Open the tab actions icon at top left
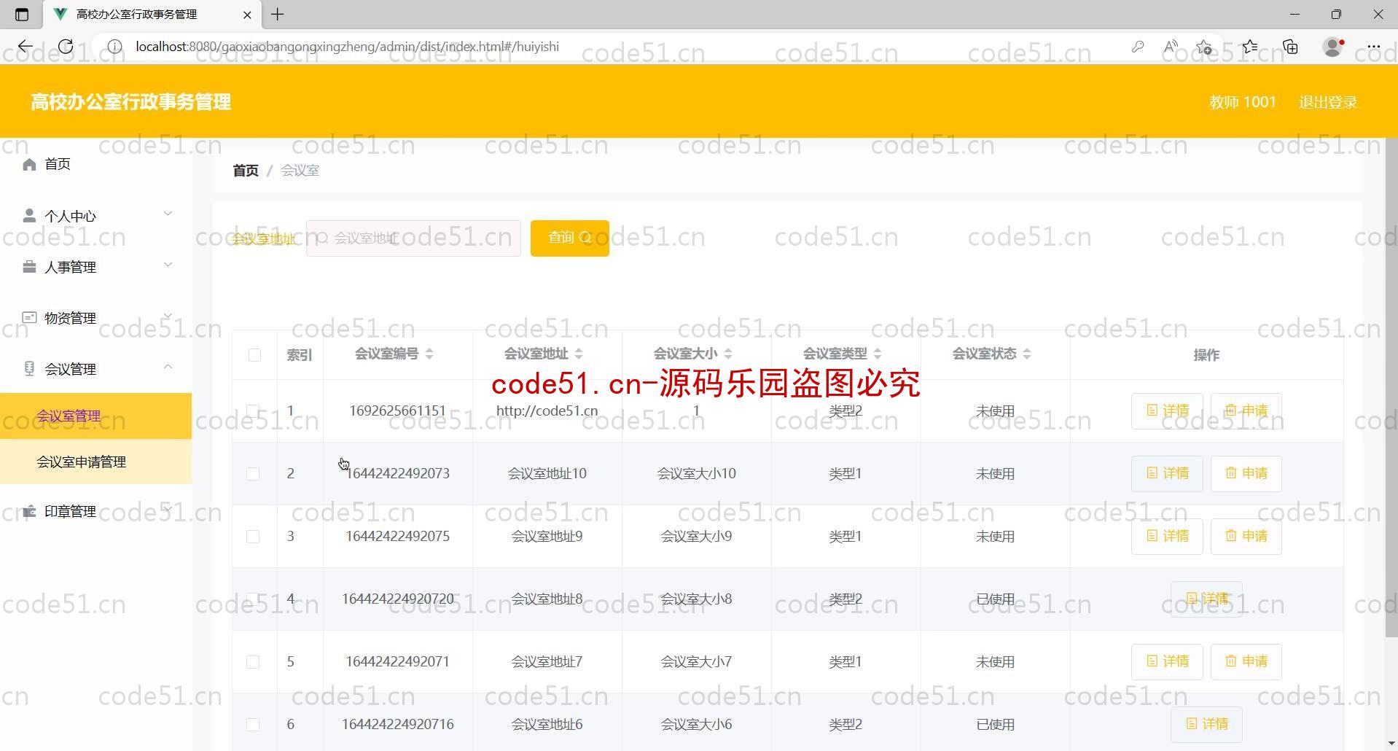The width and height of the screenshot is (1398, 751). [x=22, y=14]
